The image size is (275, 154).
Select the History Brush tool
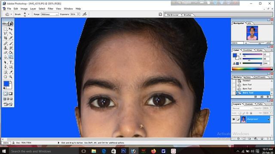(x=11, y=48)
